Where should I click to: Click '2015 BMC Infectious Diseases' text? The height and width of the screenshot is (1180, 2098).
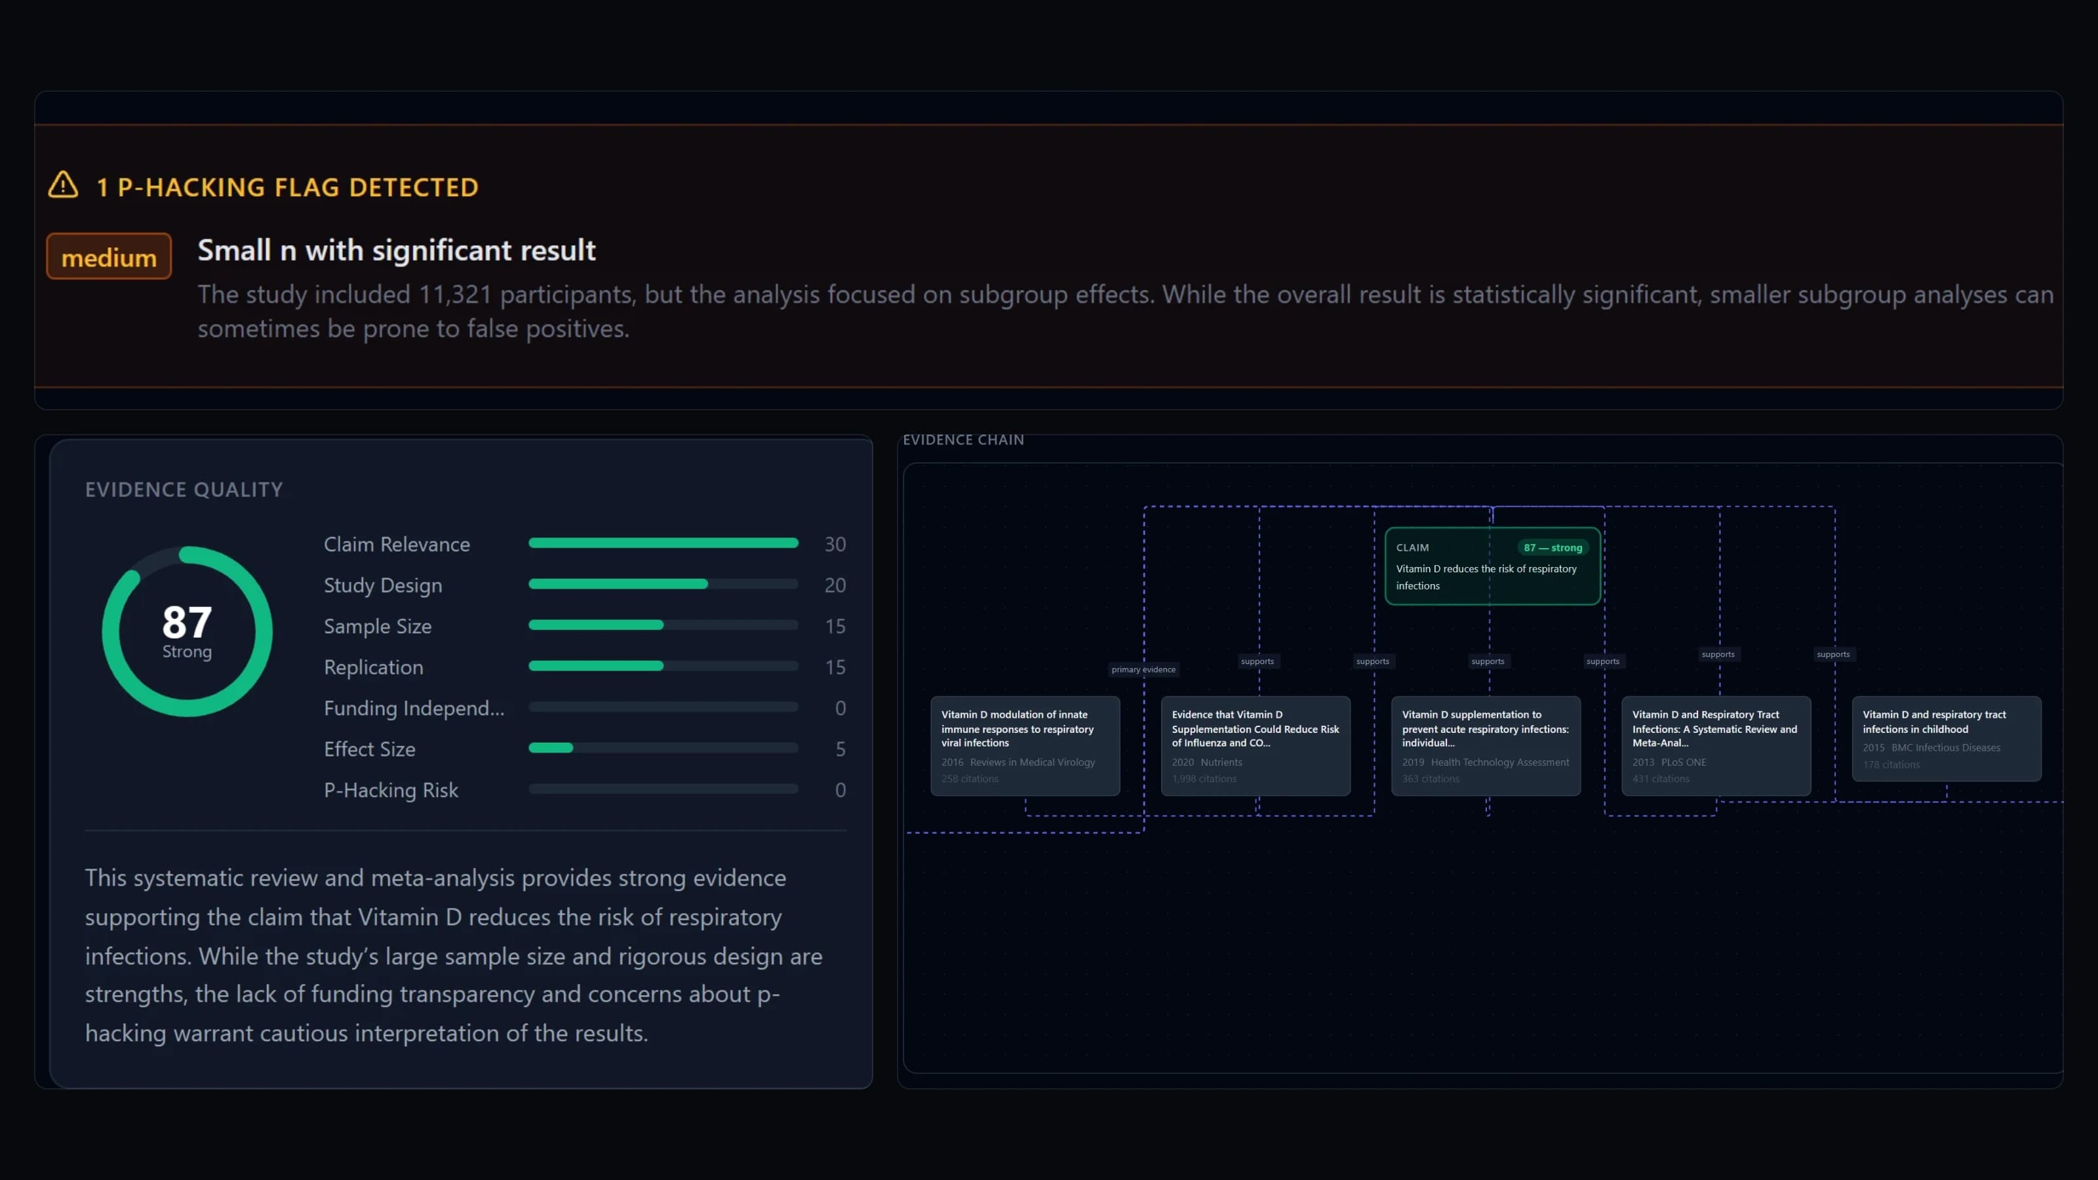click(x=1931, y=747)
